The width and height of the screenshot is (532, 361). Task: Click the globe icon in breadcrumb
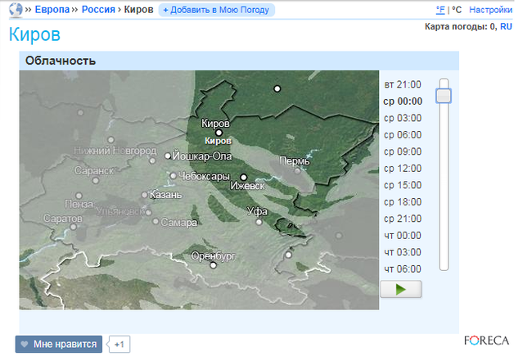(x=15, y=10)
